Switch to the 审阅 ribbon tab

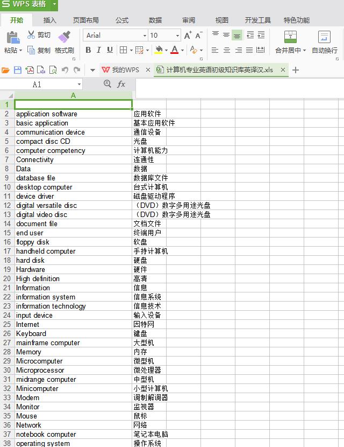(189, 20)
